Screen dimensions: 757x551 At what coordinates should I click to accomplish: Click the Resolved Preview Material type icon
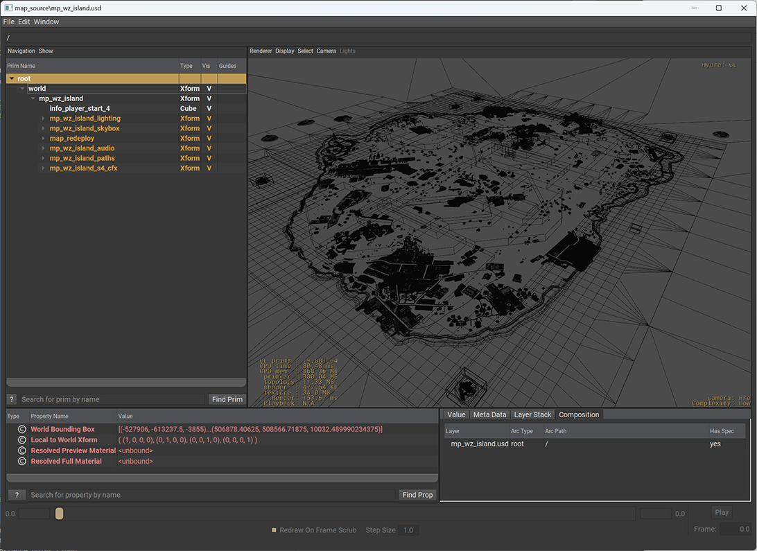click(x=22, y=451)
